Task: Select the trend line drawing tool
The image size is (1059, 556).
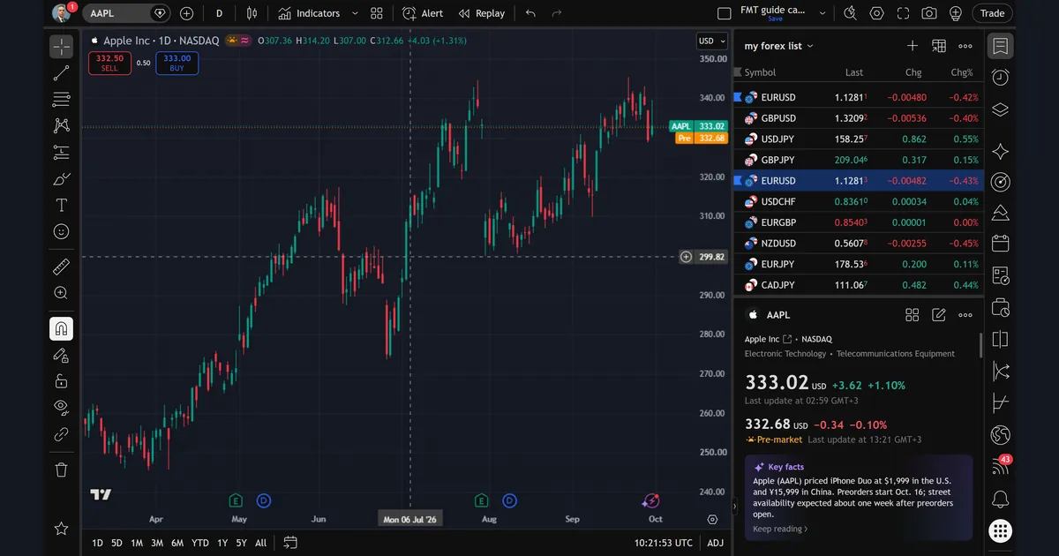Action: click(61, 73)
